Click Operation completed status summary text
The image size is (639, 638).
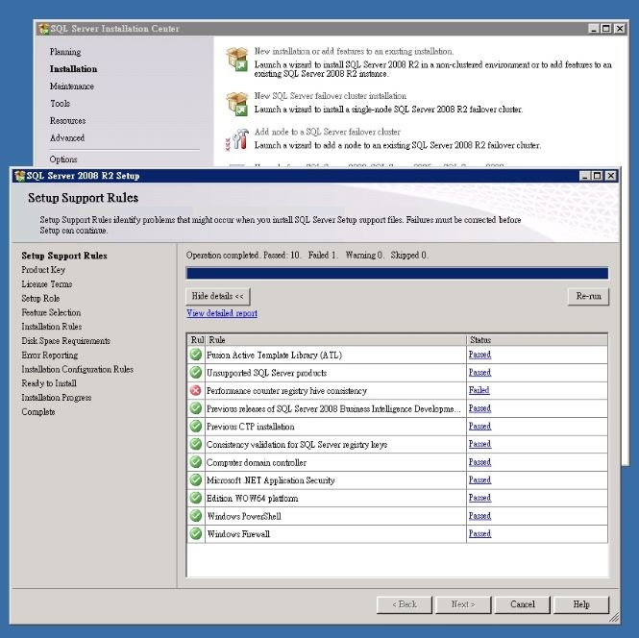click(x=307, y=255)
